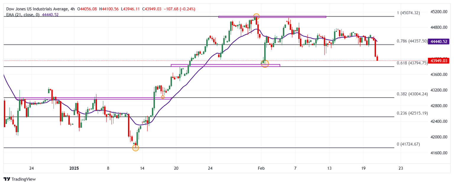The image size is (454, 185).
Task: Click the 45200.00 price axis label
Action: (438, 12)
